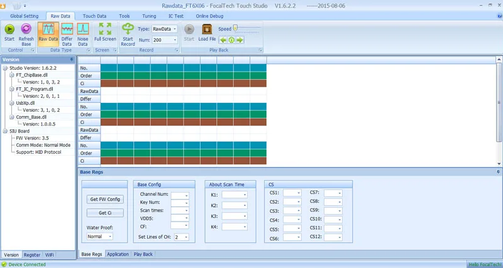Select the Differ Data icon
The width and height of the screenshot is (503, 268).
click(67, 29)
